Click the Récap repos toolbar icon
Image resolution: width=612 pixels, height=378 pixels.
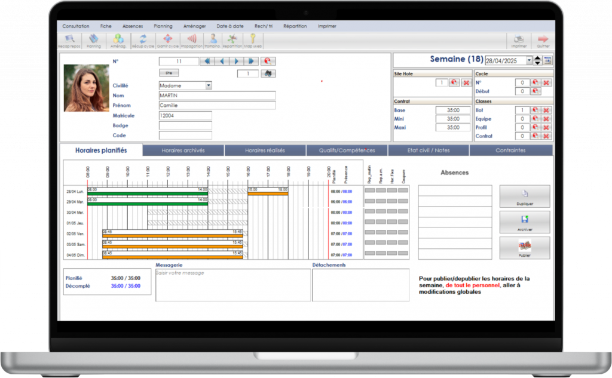click(x=69, y=41)
